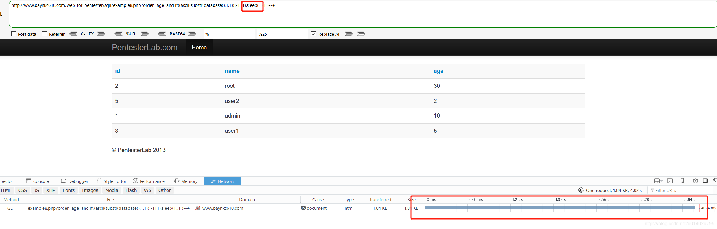Switch to the Memory tab
The image size is (717, 229).
point(186,181)
